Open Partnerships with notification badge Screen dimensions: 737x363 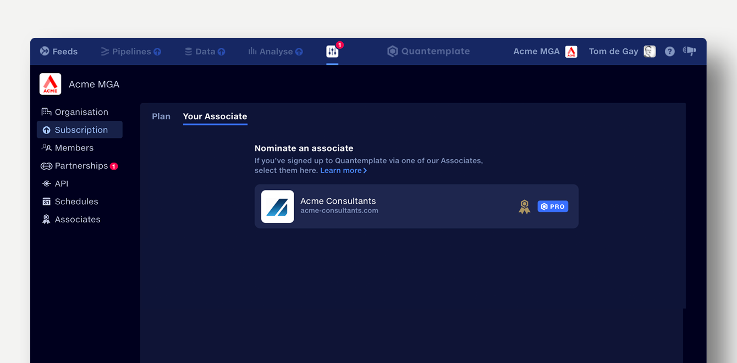click(x=81, y=166)
